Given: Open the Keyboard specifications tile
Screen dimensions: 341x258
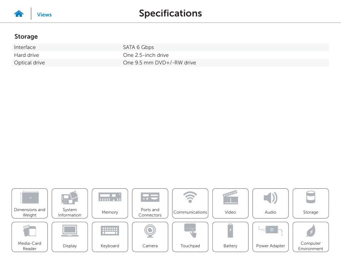Looking at the screenshot, I should pos(110,237).
